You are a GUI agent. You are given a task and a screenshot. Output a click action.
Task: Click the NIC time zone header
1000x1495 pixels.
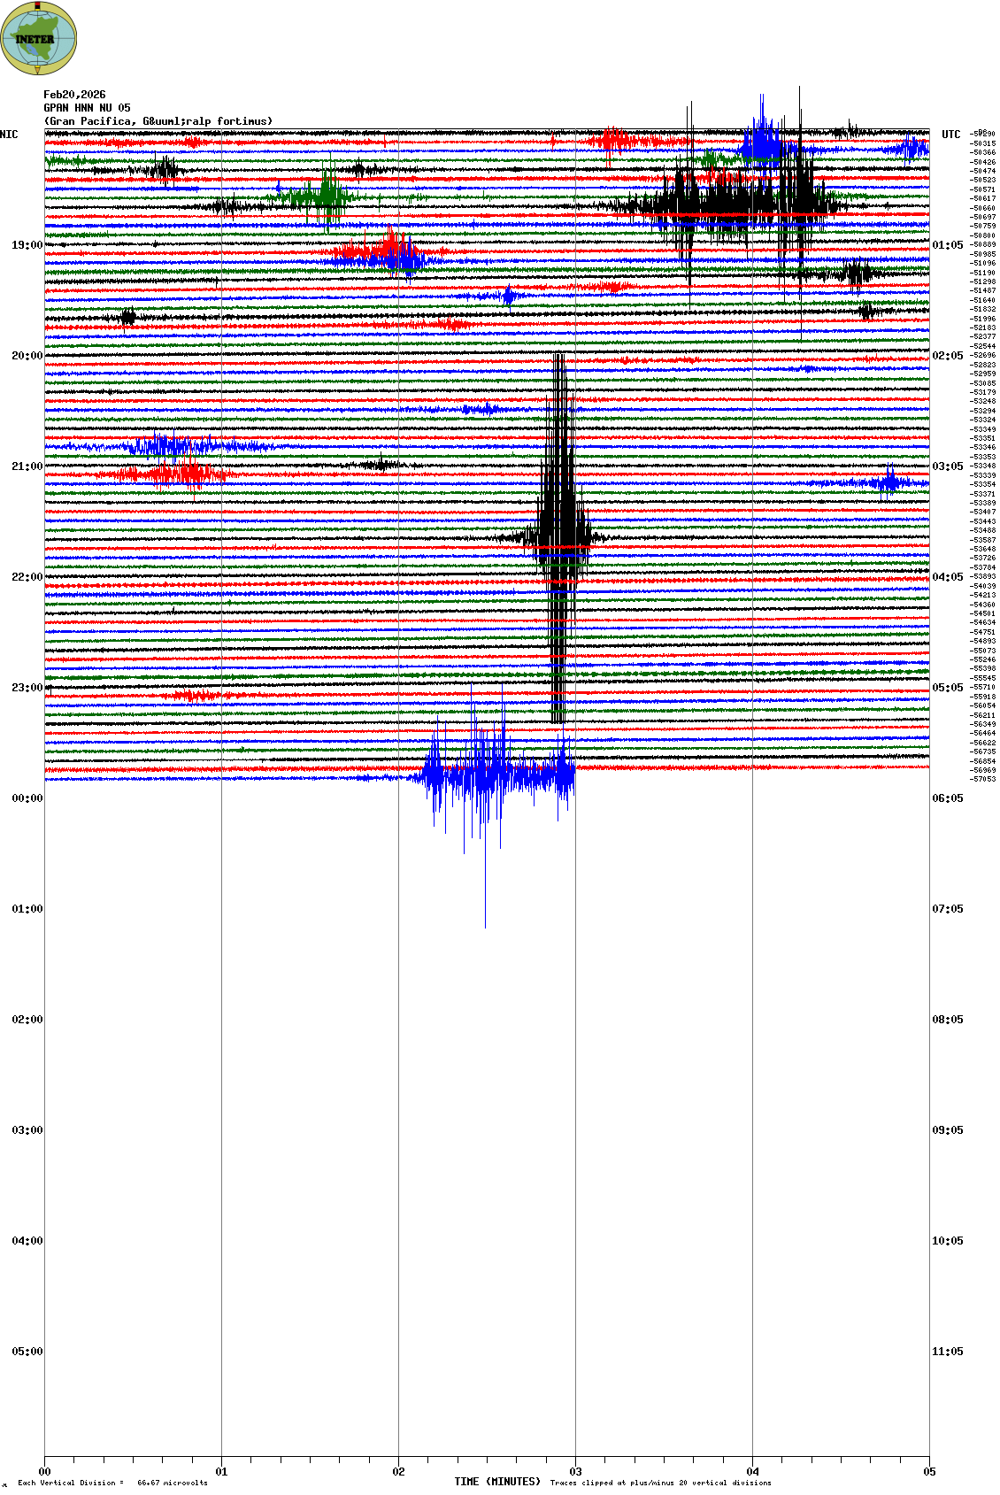pos(9,135)
